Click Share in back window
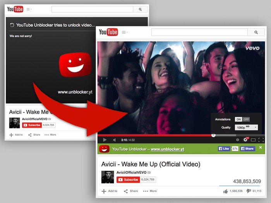 [34, 135]
